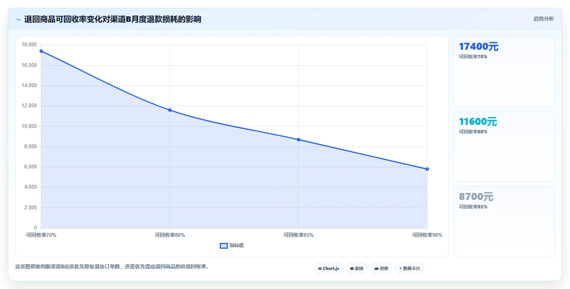Select the 进度 tag chip
570x289 pixels.
pos(381,268)
